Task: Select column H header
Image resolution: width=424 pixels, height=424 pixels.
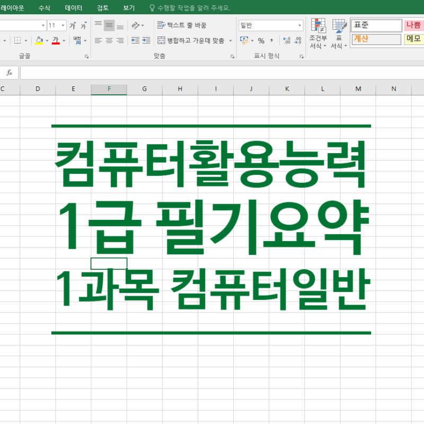Action: (x=180, y=89)
